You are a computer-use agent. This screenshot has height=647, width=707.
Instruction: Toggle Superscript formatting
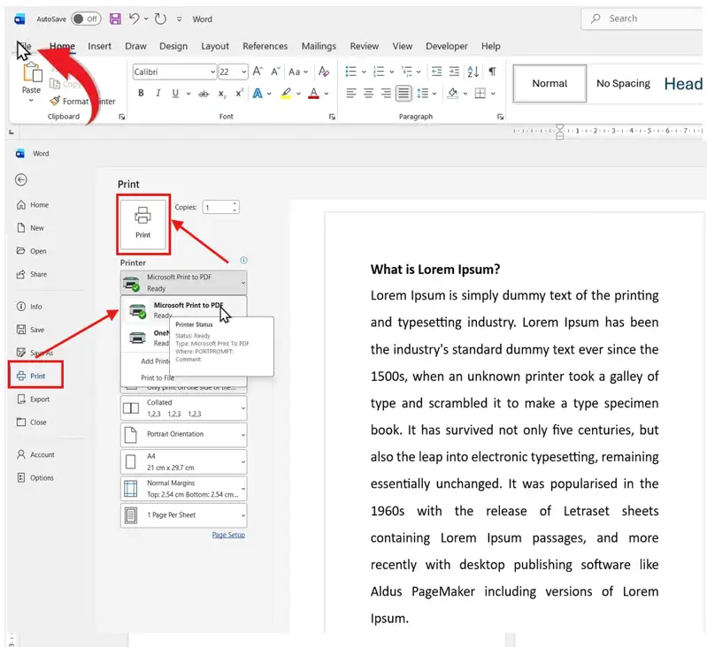click(x=240, y=93)
